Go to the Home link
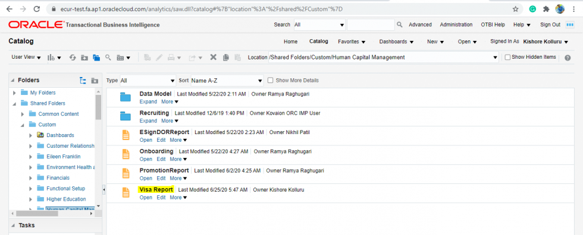Image resolution: width=583 pixels, height=235 pixels. click(290, 42)
